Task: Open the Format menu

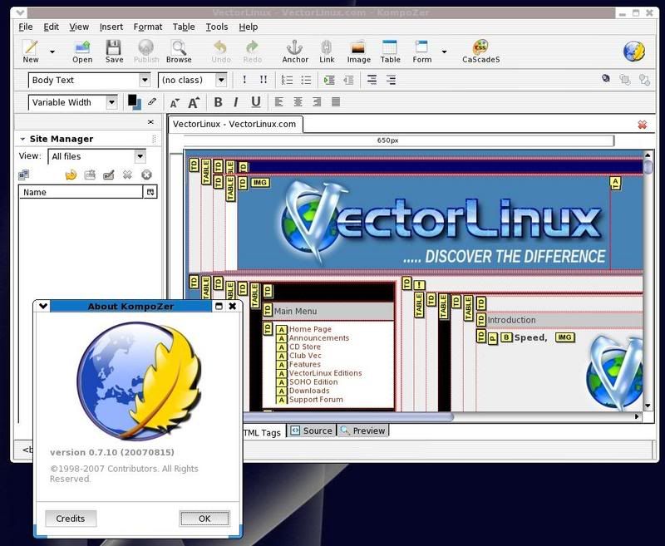Action: (x=148, y=27)
